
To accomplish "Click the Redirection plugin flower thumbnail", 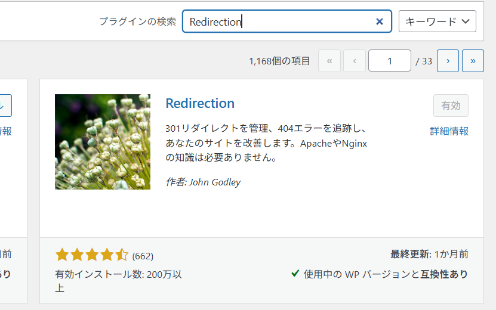I will click(103, 142).
